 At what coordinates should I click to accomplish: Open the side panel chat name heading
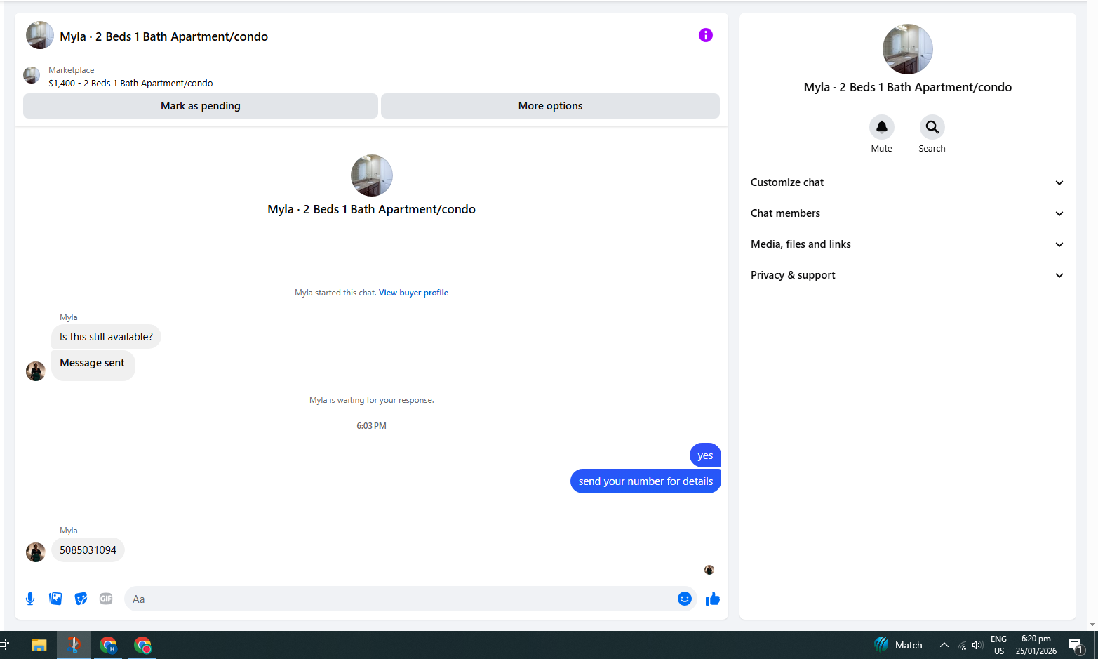click(x=908, y=87)
